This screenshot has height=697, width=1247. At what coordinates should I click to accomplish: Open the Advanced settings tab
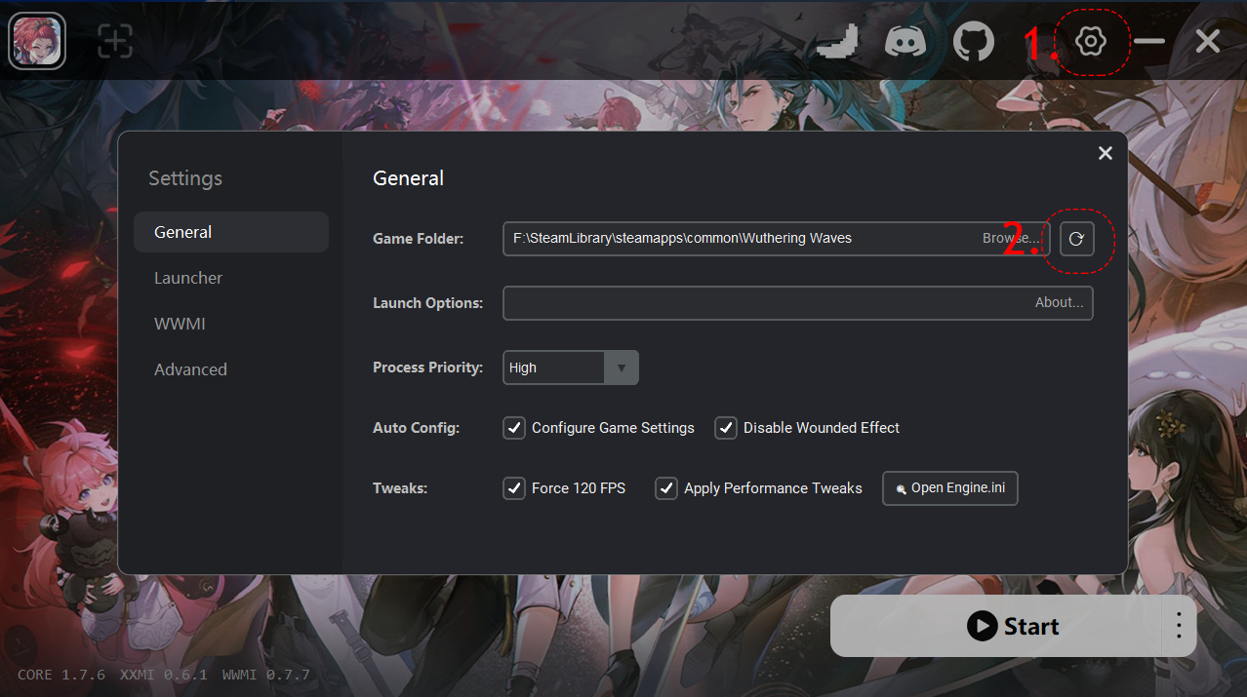[231, 369]
